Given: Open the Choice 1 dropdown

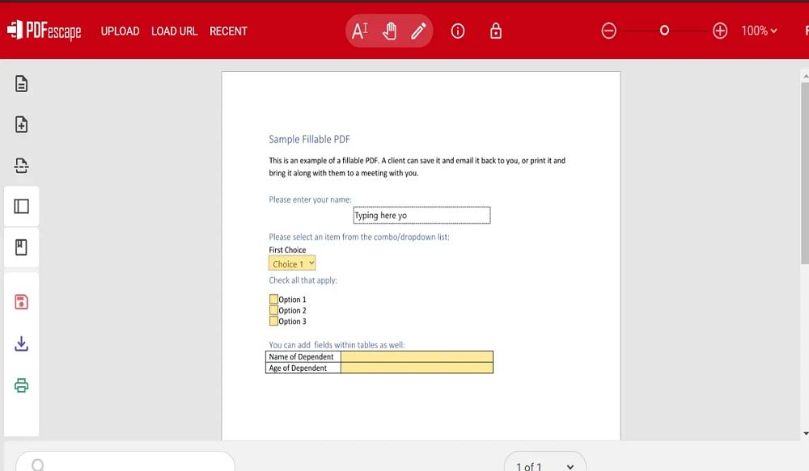Looking at the screenshot, I should tap(291, 263).
